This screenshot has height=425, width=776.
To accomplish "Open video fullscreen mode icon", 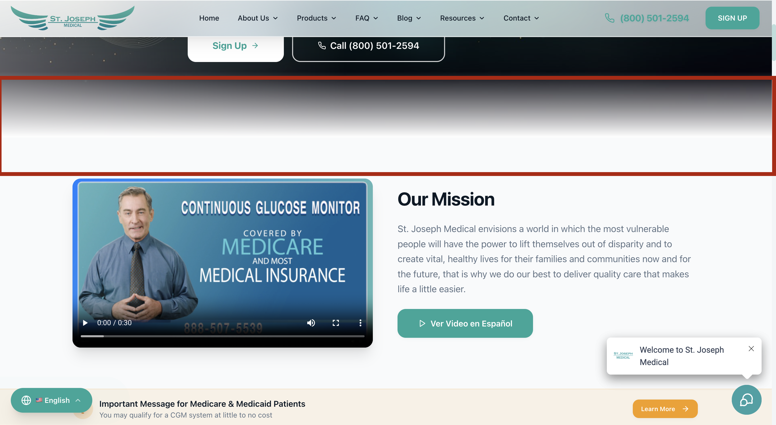I will (x=336, y=323).
